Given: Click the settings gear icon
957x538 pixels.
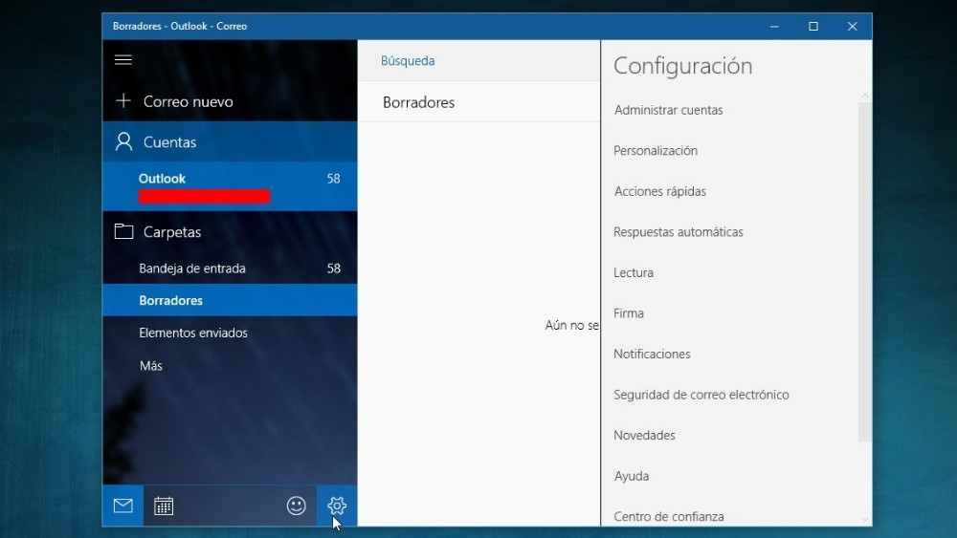Looking at the screenshot, I should [336, 506].
